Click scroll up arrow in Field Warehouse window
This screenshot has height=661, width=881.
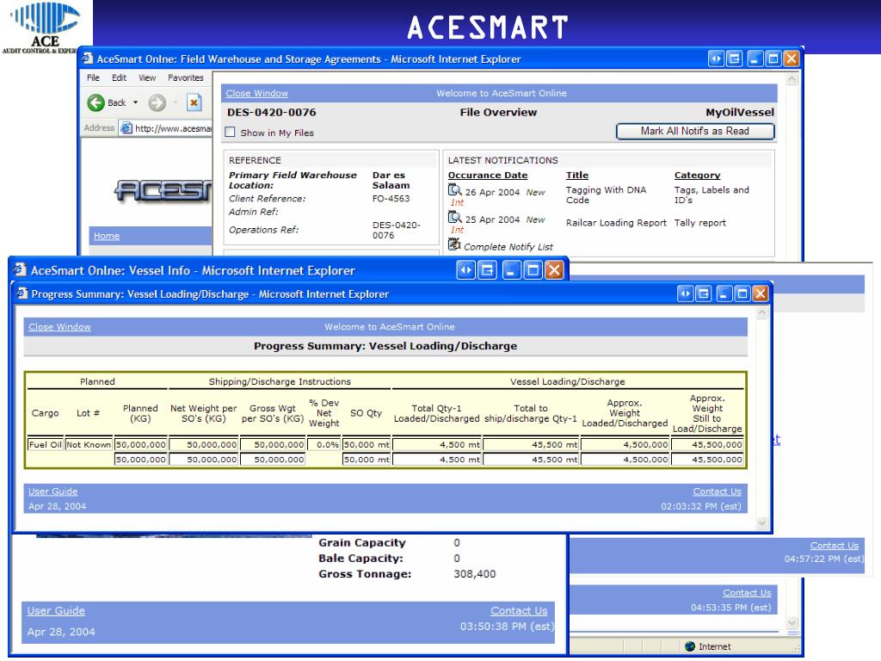click(792, 79)
